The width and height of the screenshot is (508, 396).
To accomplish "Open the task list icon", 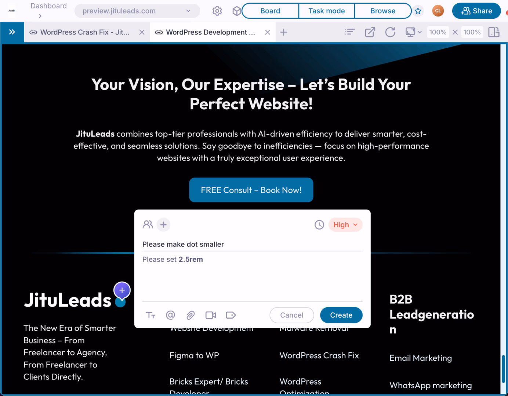I will [350, 32].
